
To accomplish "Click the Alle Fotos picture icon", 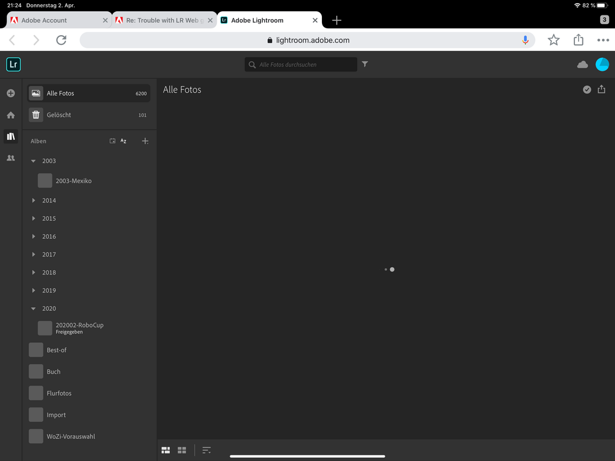I will click(36, 94).
